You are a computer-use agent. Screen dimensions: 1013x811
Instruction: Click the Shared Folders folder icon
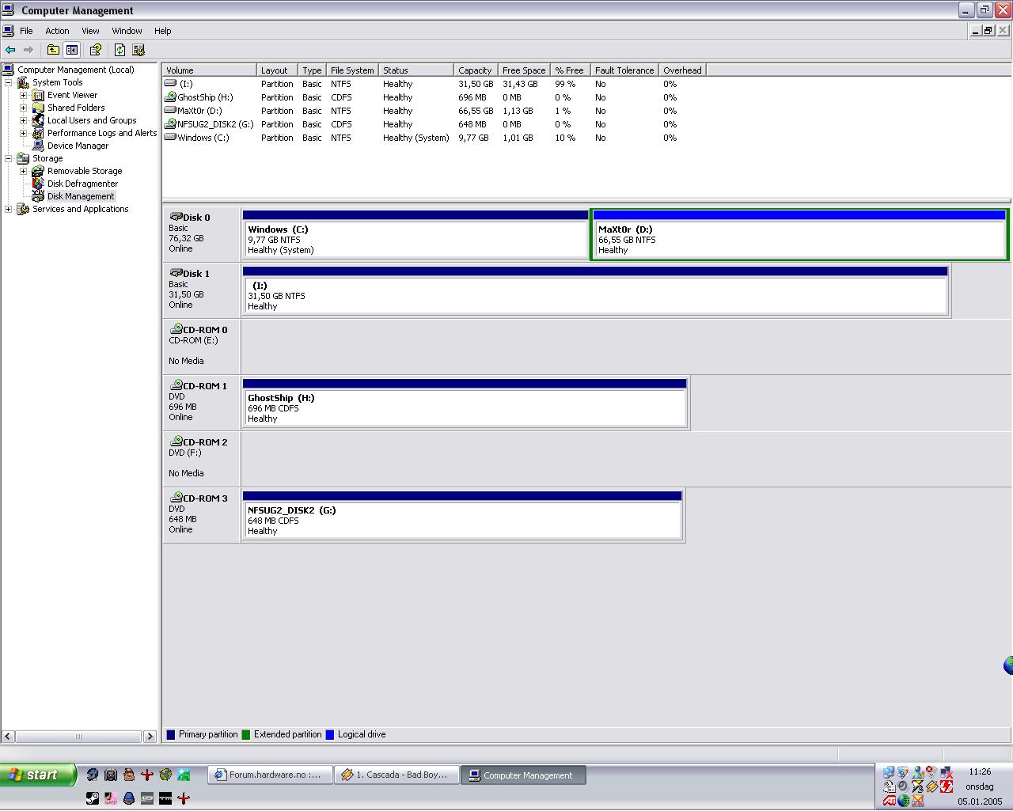pos(38,108)
